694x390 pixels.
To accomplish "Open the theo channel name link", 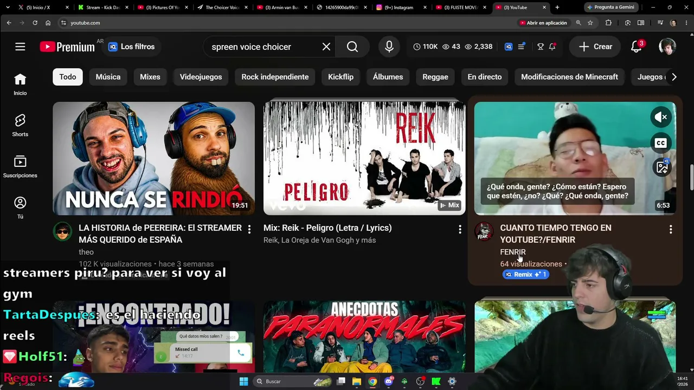I will pos(86,252).
